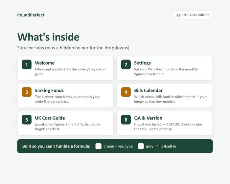This screenshot has height=184, width=230.
Task: Open the Welcome tab card title
Action: pyautogui.click(x=45, y=63)
